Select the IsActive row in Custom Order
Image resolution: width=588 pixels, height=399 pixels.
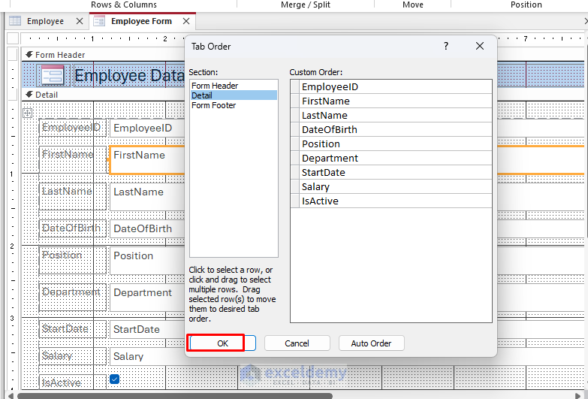(x=391, y=201)
